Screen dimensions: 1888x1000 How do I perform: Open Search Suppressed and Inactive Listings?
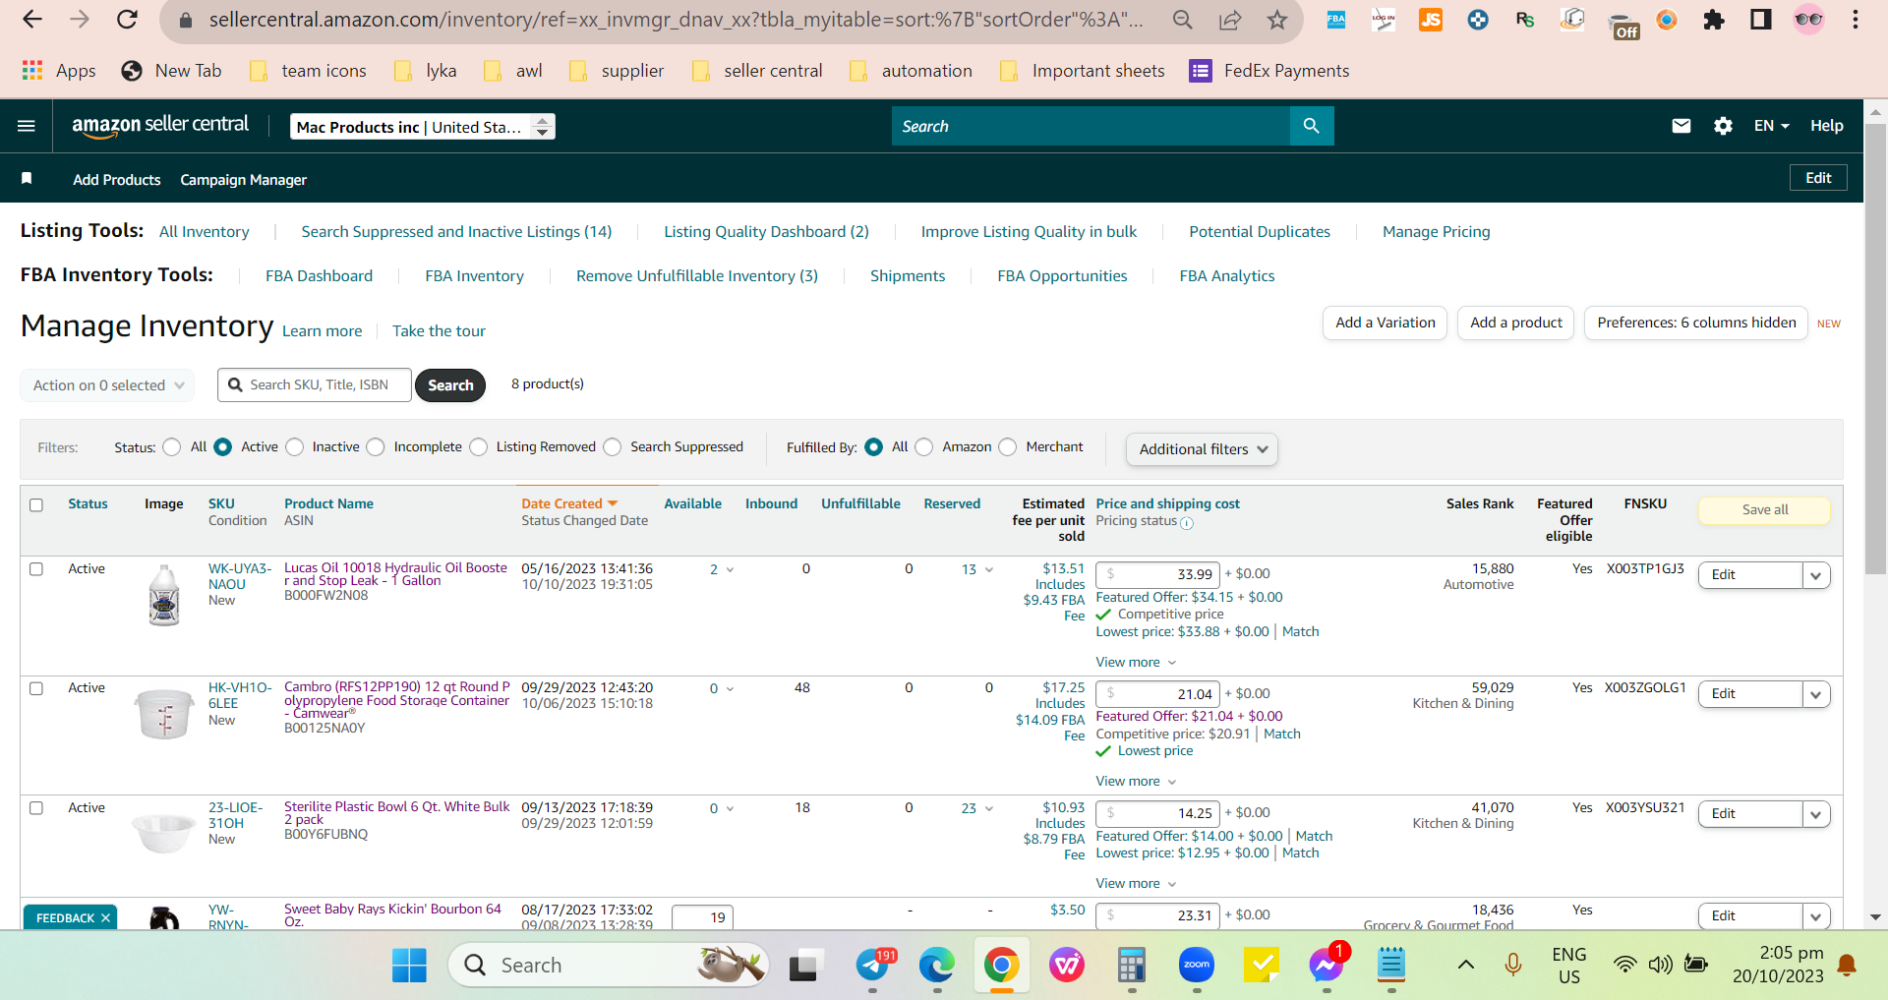456,232
